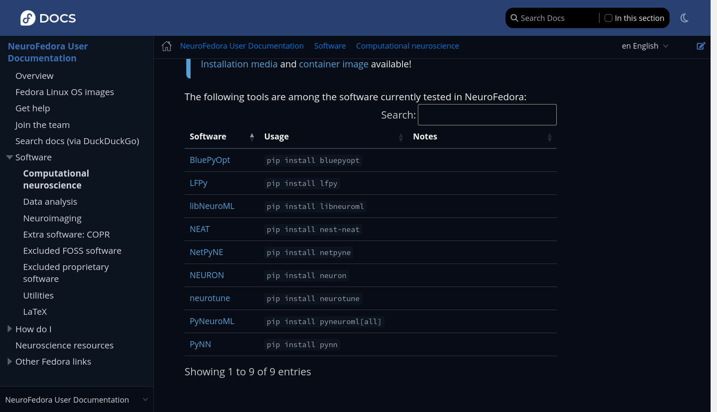Open Utilities sidebar item
This screenshot has width=717, height=412.
(38, 296)
